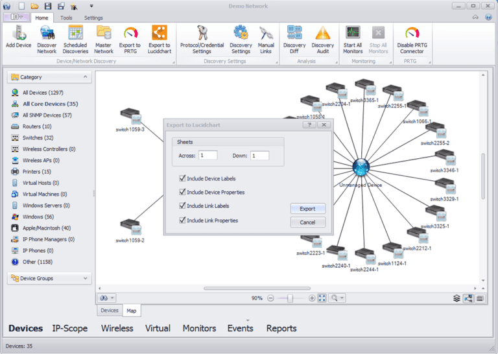Click the map vertical scrollbar
498x354 pixels.
(x=483, y=176)
